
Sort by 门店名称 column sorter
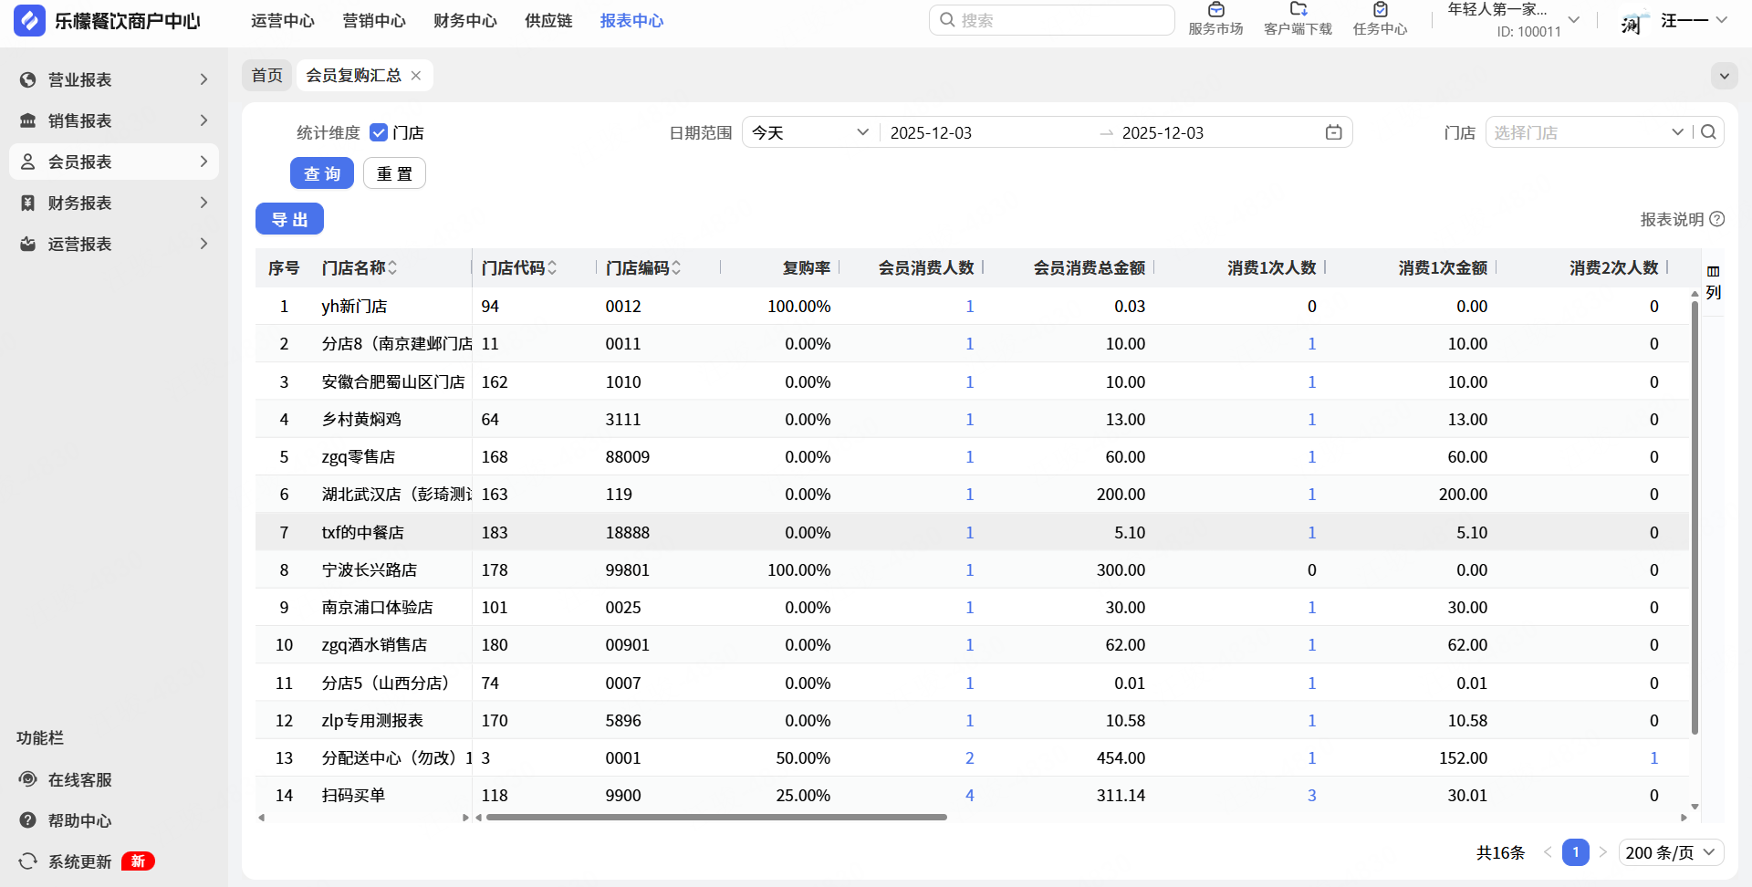click(x=392, y=268)
